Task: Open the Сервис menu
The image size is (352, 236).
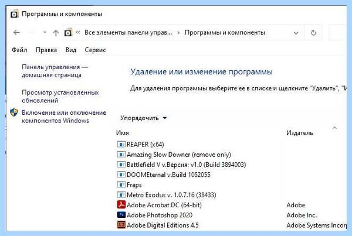Action: pos(95,50)
